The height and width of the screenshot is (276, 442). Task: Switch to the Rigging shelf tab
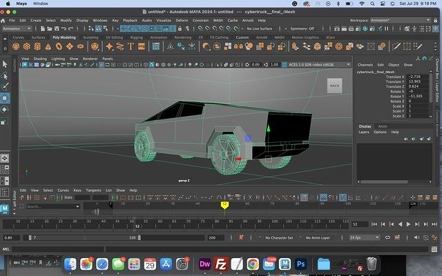137,37
